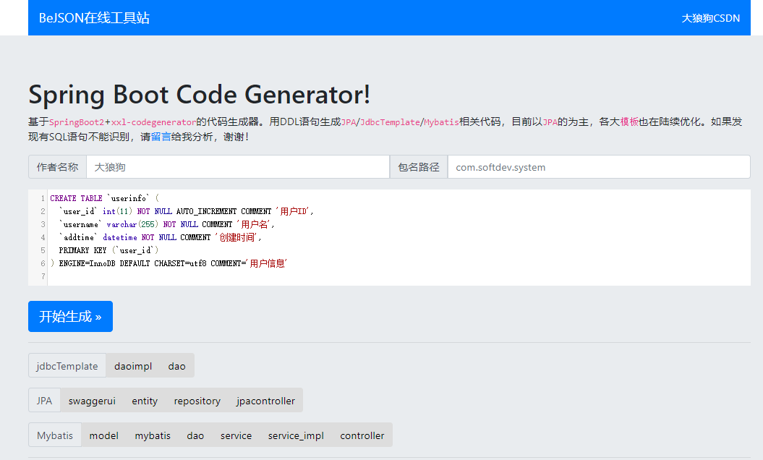
Task: Click the 留言 link in the description
Action: pos(161,136)
